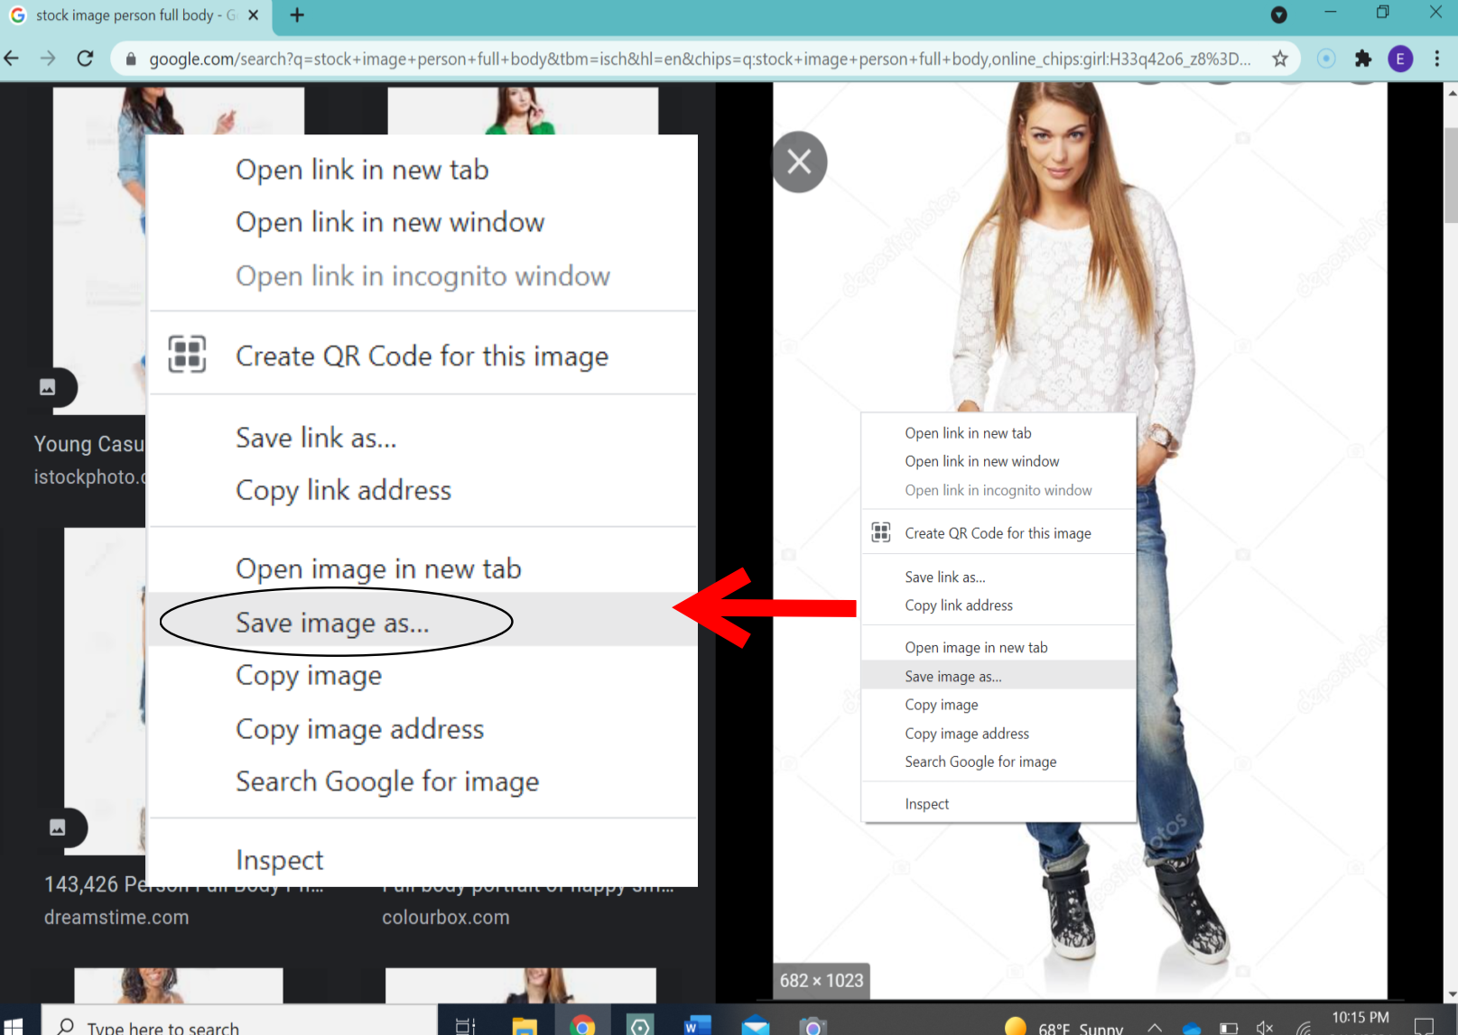Viewport: 1458px width, 1035px height.
Task: Choose 'Open link in incognito window' in the small menu
Action: pyautogui.click(x=998, y=490)
